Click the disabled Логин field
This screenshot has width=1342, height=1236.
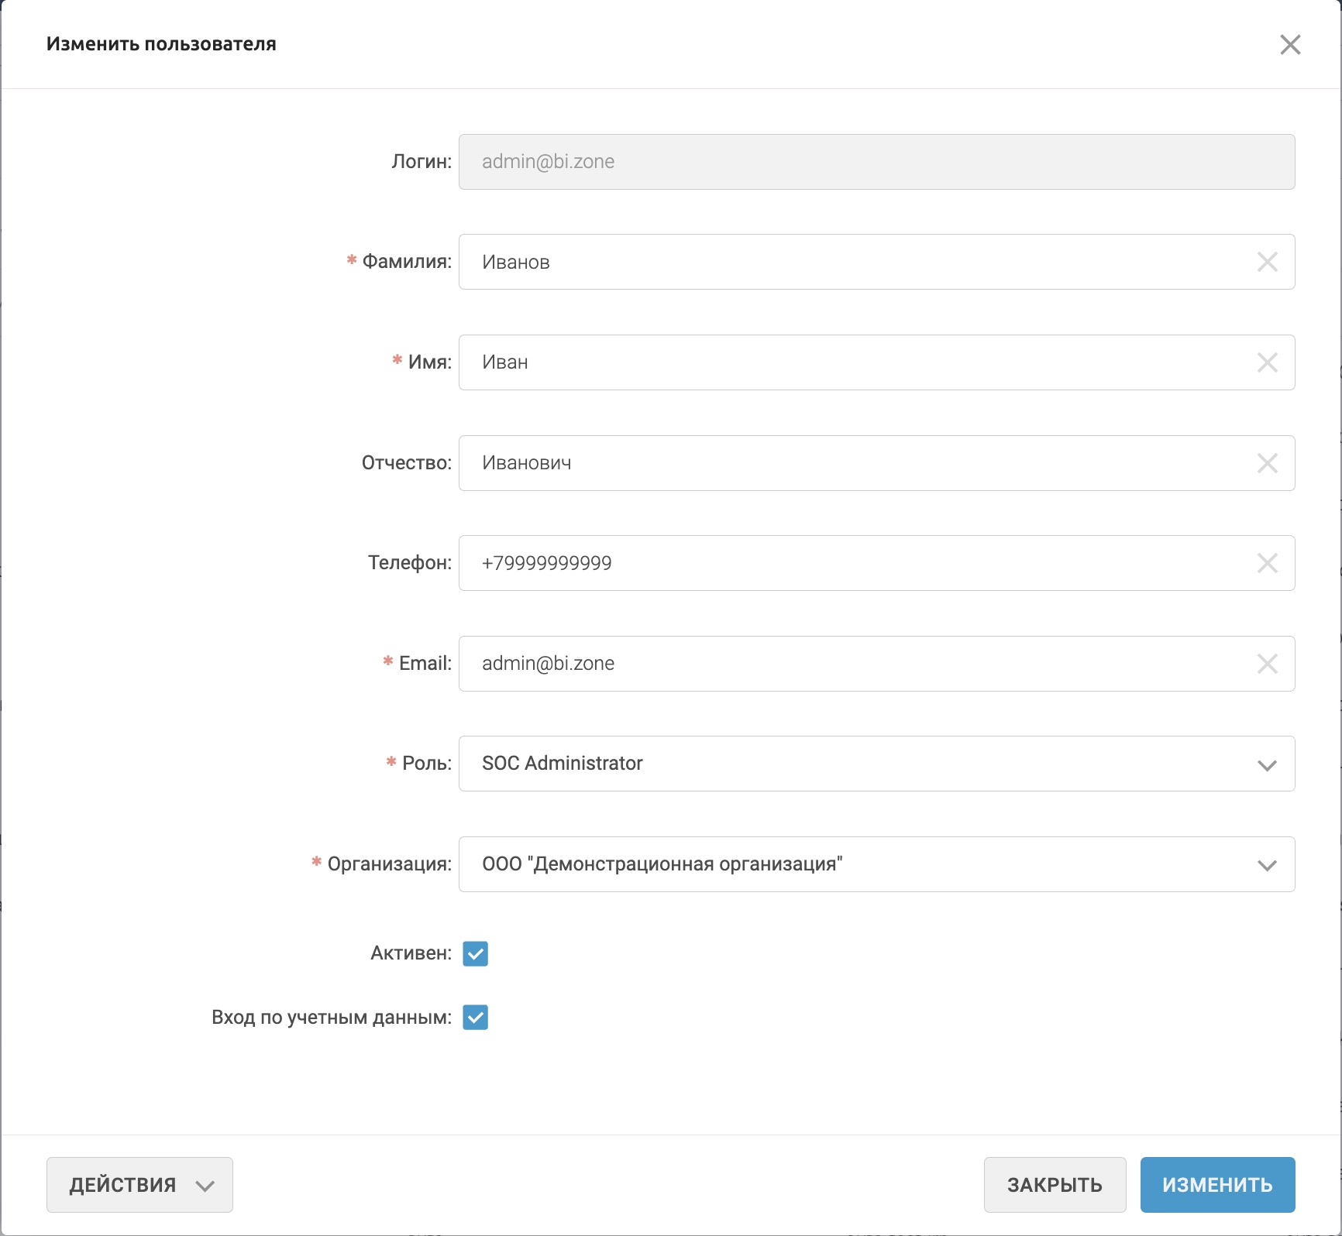[876, 162]
